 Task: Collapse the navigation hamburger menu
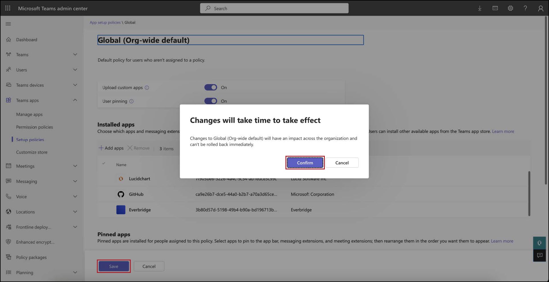(8, 24)
